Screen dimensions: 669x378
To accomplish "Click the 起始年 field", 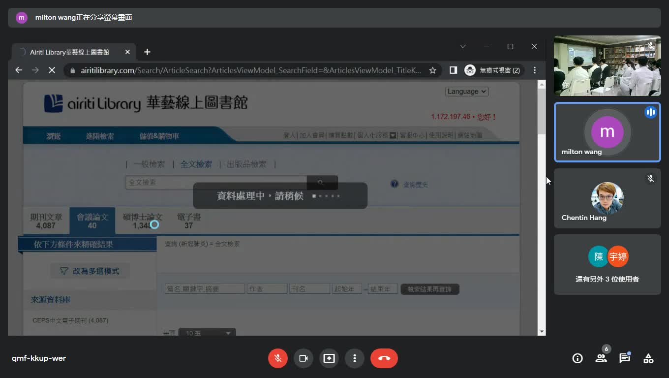I will click(347, 289).
